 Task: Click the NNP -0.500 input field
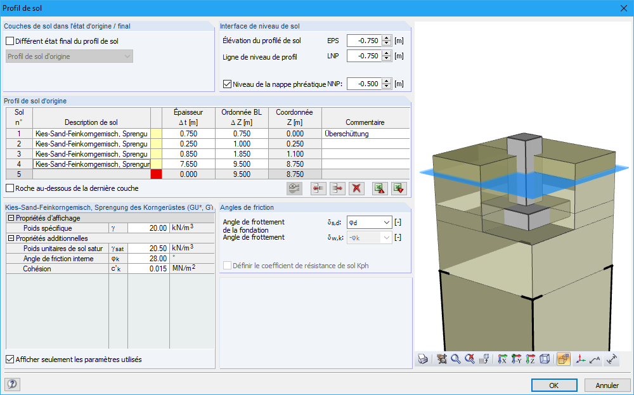coord(365,84)
